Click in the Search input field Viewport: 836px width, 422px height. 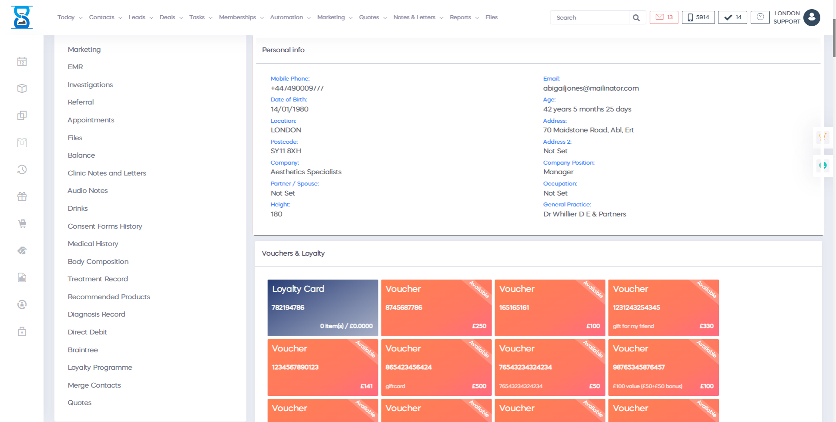[x=589, y=18]
